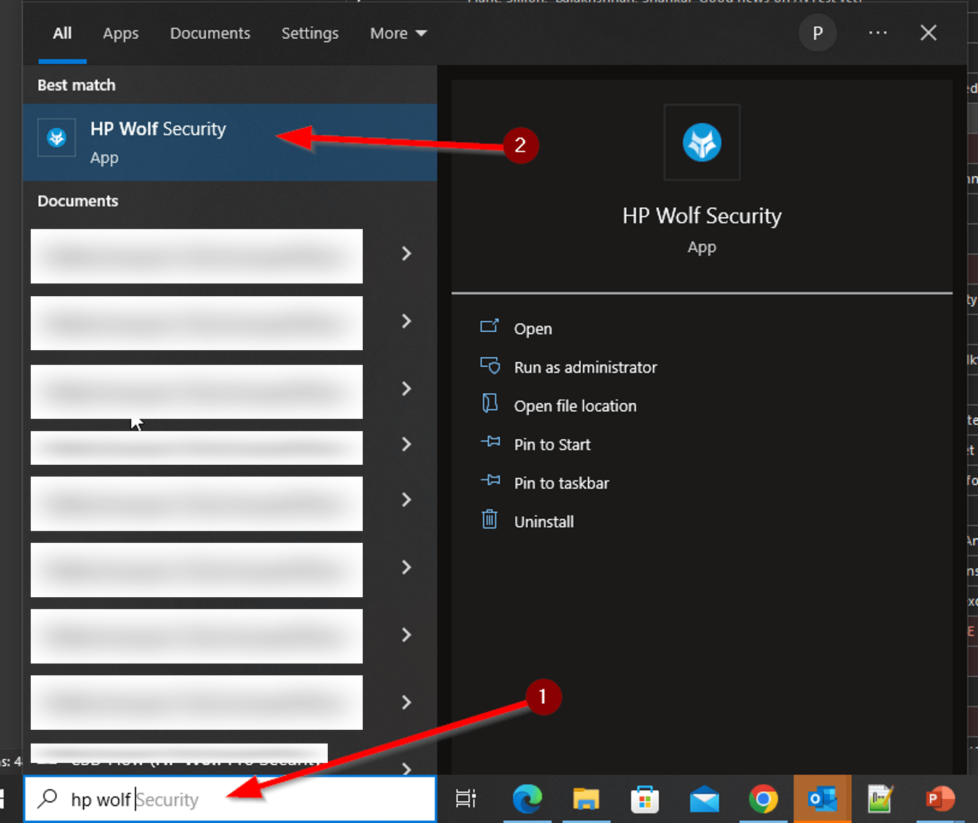Click Run as administrator option
978x823 pixels.
[585, 367]
